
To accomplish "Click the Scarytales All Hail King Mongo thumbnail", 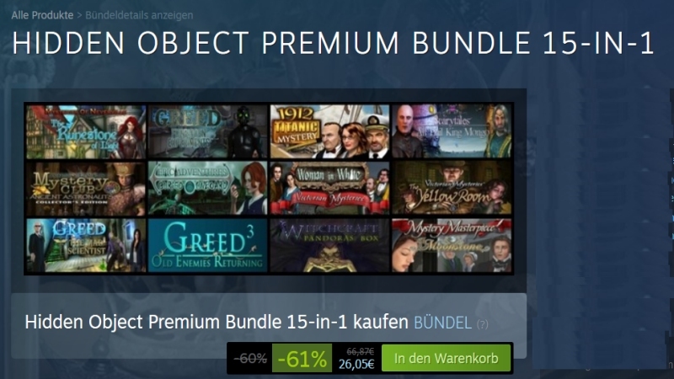I will click(x=452, y=132).
